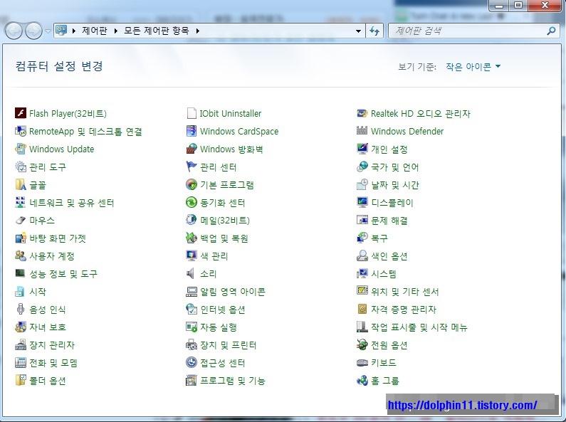
Task: Open the Windows Defender icon
Action: click(362, 131)
